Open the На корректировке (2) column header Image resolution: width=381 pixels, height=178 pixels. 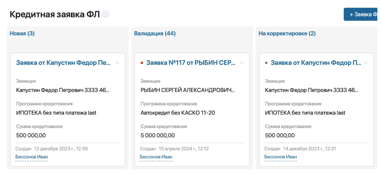coord(287,34)
